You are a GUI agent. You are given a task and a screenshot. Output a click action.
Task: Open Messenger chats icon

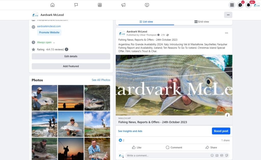240,5
